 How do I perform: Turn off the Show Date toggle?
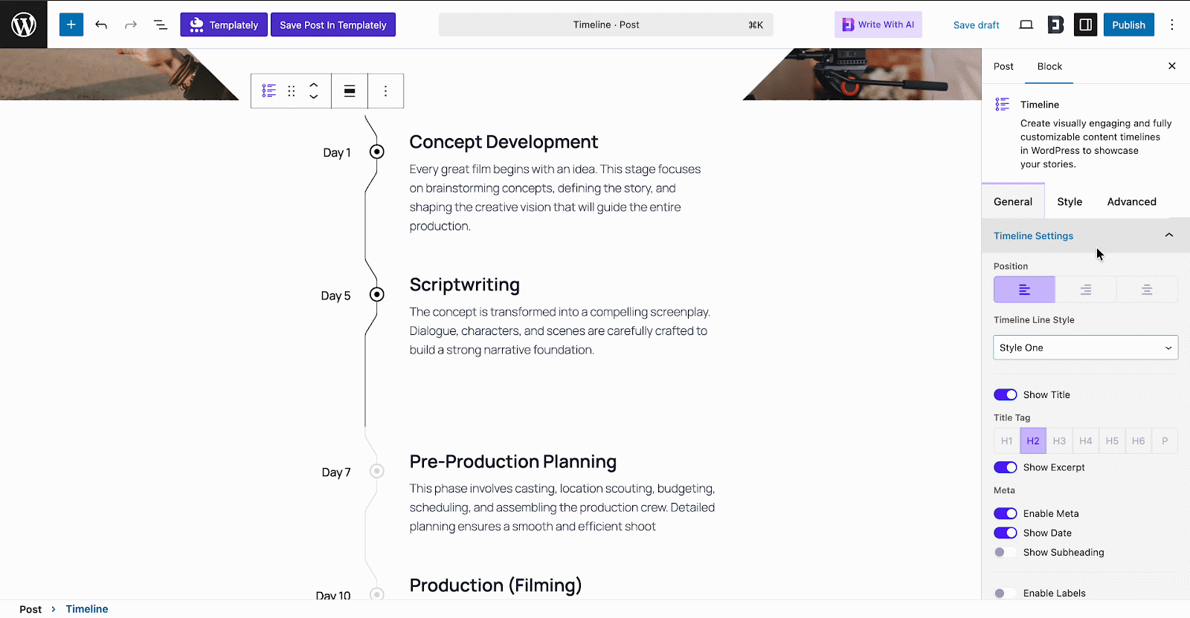click(x=1005, y=533)
